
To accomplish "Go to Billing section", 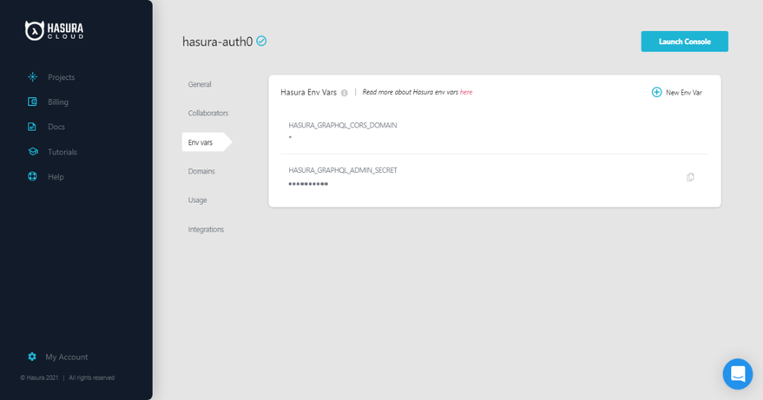I will 58,102.
